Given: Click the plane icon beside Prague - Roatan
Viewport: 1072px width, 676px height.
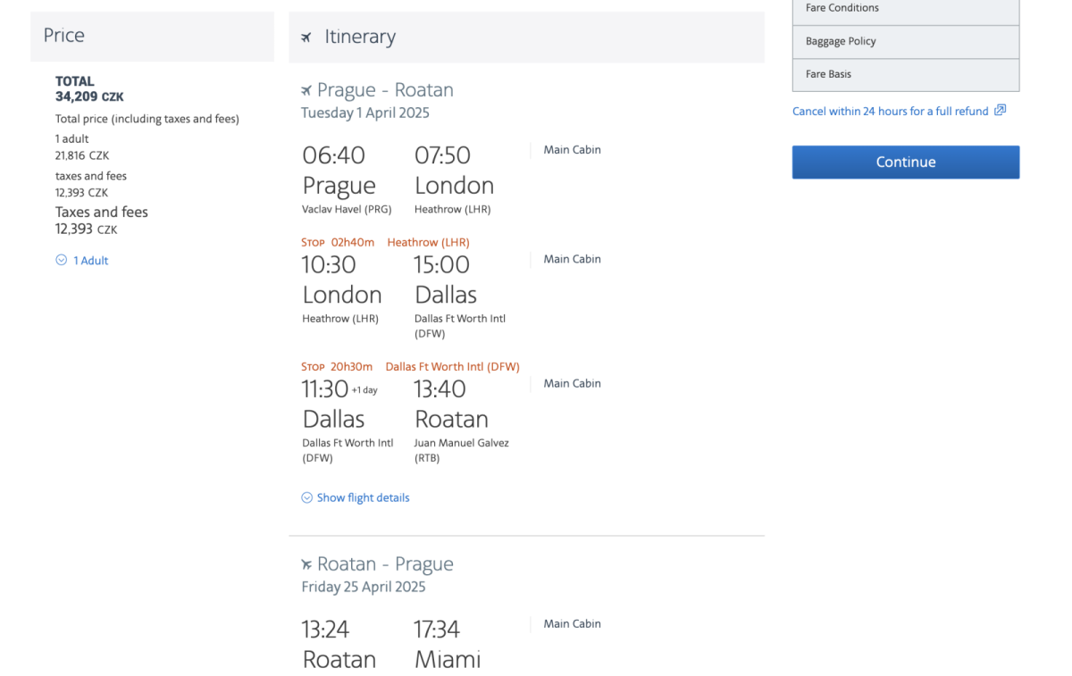Looking at the screenshot, I should click(306, 90).
